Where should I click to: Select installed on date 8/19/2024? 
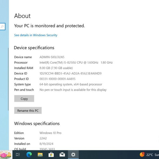tap(46, 144)
